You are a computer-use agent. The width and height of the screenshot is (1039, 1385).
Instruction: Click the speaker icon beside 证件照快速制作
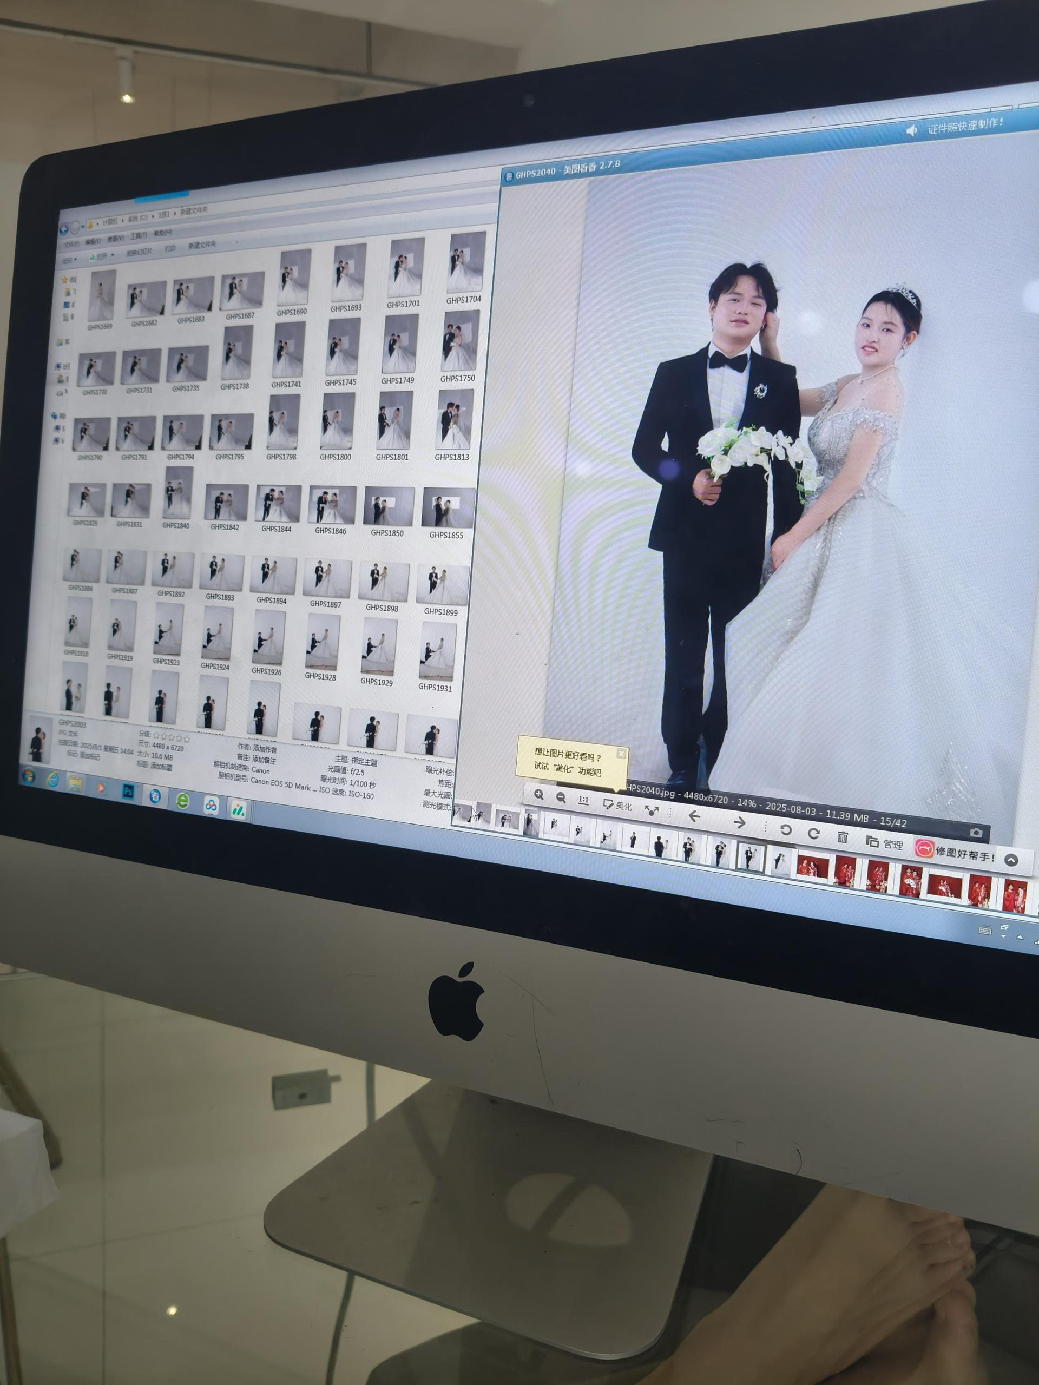tap(912, 130)
